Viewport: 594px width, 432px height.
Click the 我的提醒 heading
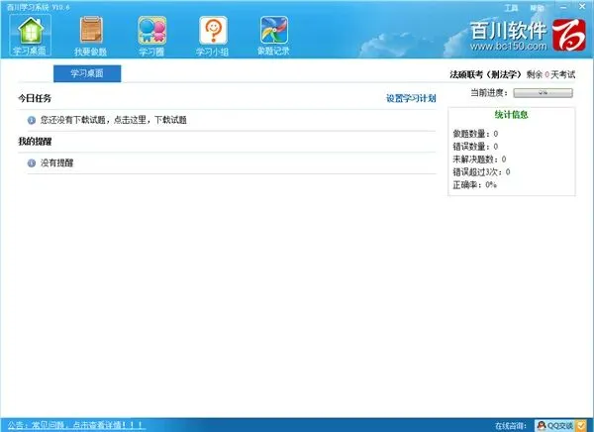pos(35,142)
